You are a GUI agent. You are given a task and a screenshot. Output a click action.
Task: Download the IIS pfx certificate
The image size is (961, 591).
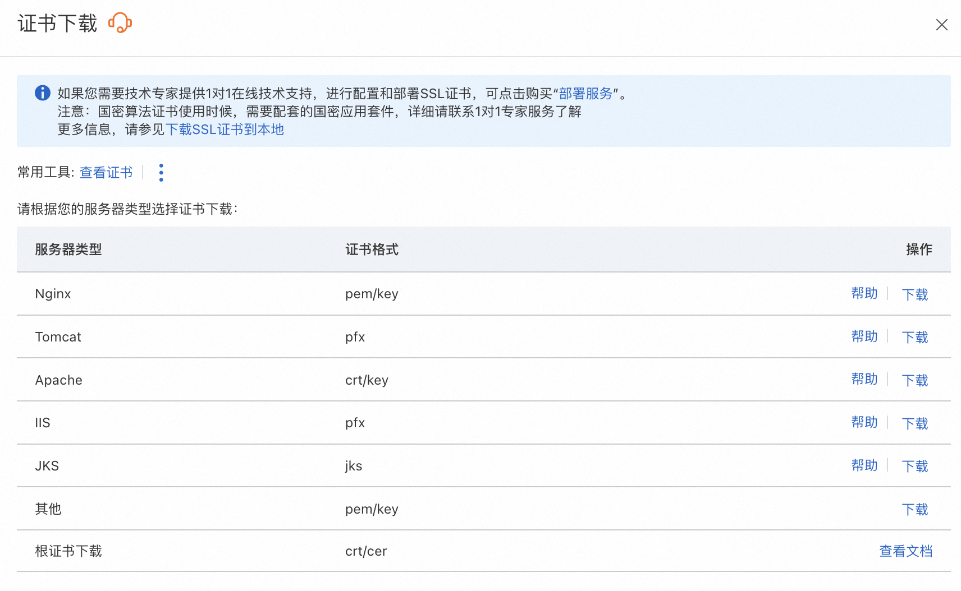(x=915, y=423)
